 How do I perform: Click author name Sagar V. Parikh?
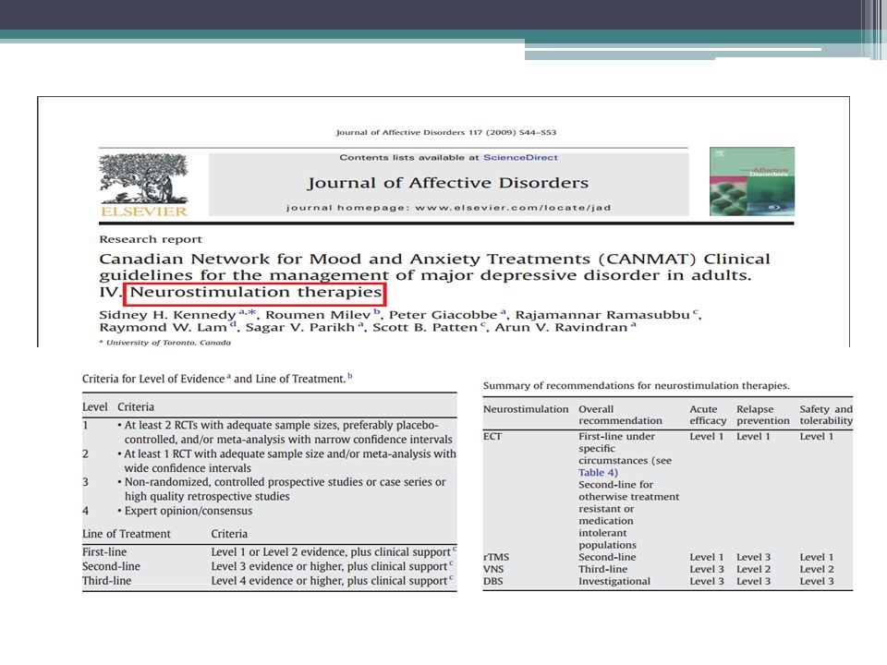pyautogui.click(x=299, y=327)
